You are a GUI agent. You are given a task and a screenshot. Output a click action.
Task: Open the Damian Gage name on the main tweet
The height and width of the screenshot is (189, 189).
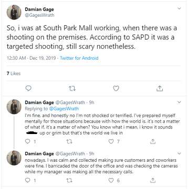click(x=39, y=9)
